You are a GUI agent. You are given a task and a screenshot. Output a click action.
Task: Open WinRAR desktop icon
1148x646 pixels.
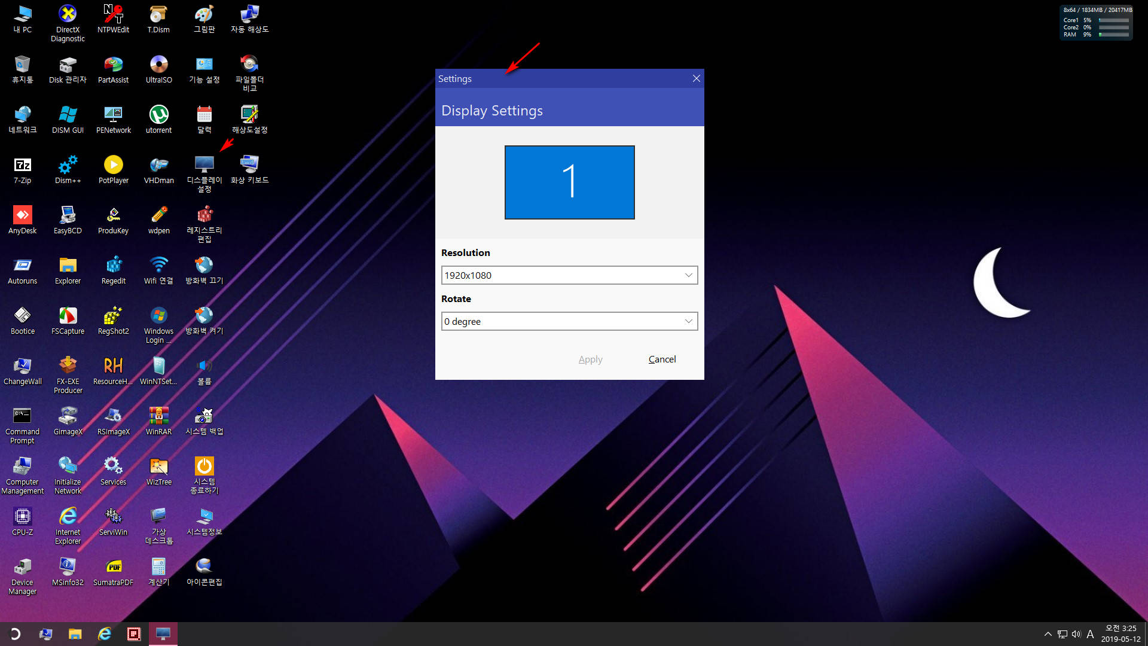pos(158,420)
